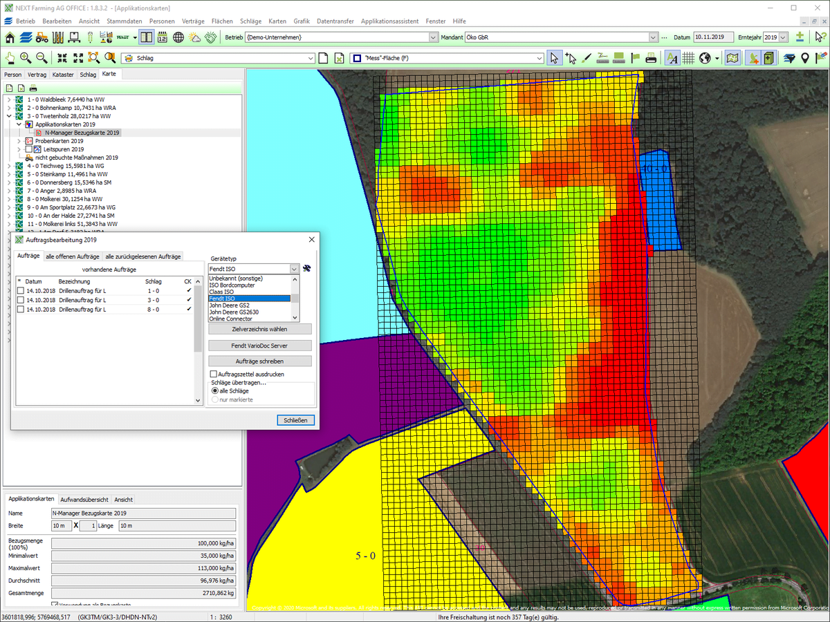Click the wrench icon next to Gerätetyp
Screen dimensions: 830x622
pos(307,269)
